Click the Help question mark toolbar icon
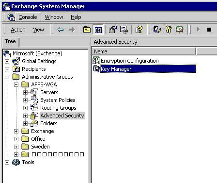Viewport: 217px width, 183px height. (x=139, y=30)
